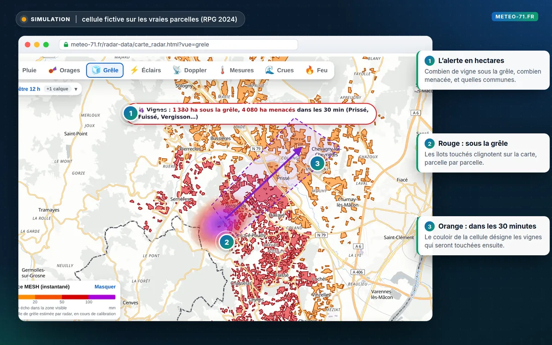Select the Crues wave icon
552x345 pixels.
270,70
